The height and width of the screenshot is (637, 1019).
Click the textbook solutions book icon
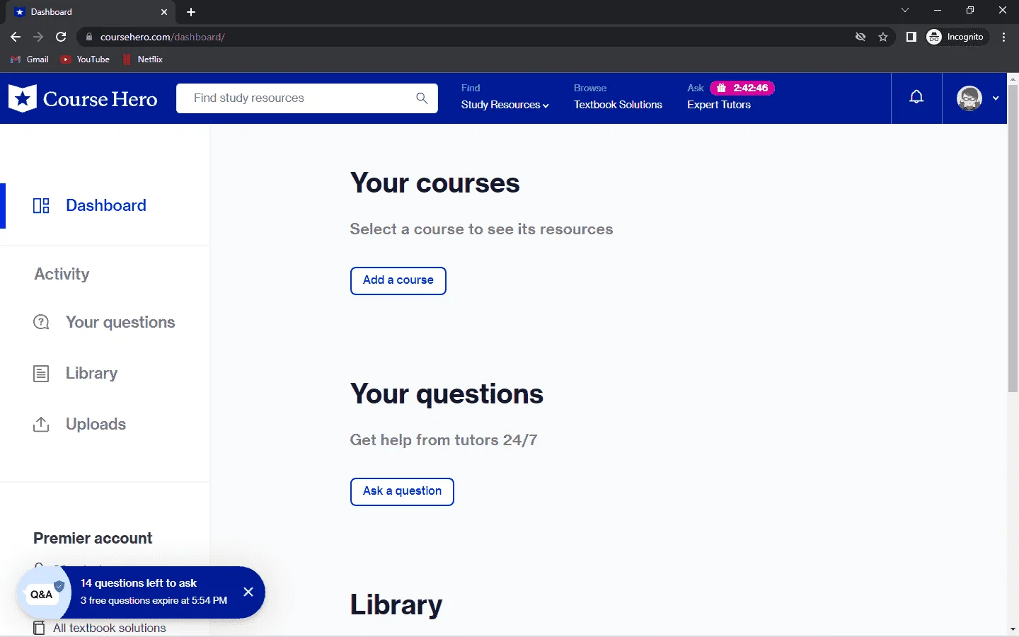39,629
